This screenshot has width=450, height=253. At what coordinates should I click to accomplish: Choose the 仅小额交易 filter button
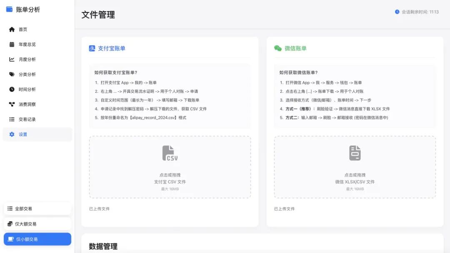pos(37,239)
